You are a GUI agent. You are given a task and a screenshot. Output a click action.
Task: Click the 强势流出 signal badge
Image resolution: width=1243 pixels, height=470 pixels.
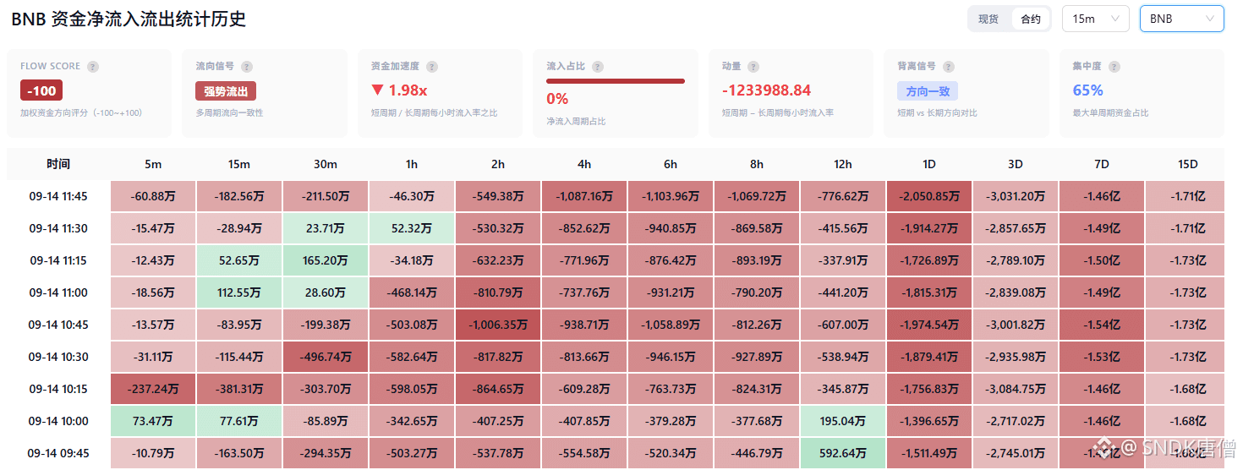point(226,91)
